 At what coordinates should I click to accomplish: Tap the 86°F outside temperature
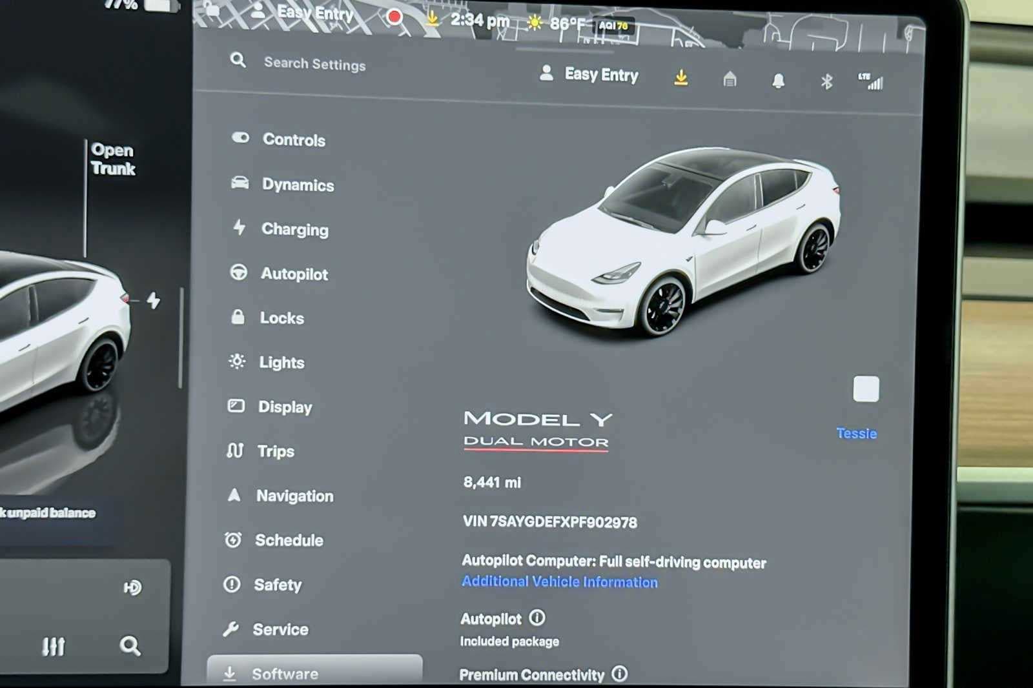(x=568, y=24)
